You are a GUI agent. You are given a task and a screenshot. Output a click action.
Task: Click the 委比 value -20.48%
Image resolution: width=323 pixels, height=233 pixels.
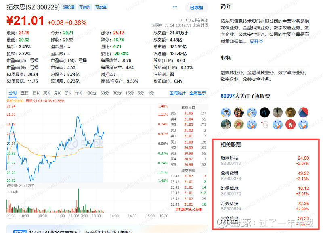[121, 54]
